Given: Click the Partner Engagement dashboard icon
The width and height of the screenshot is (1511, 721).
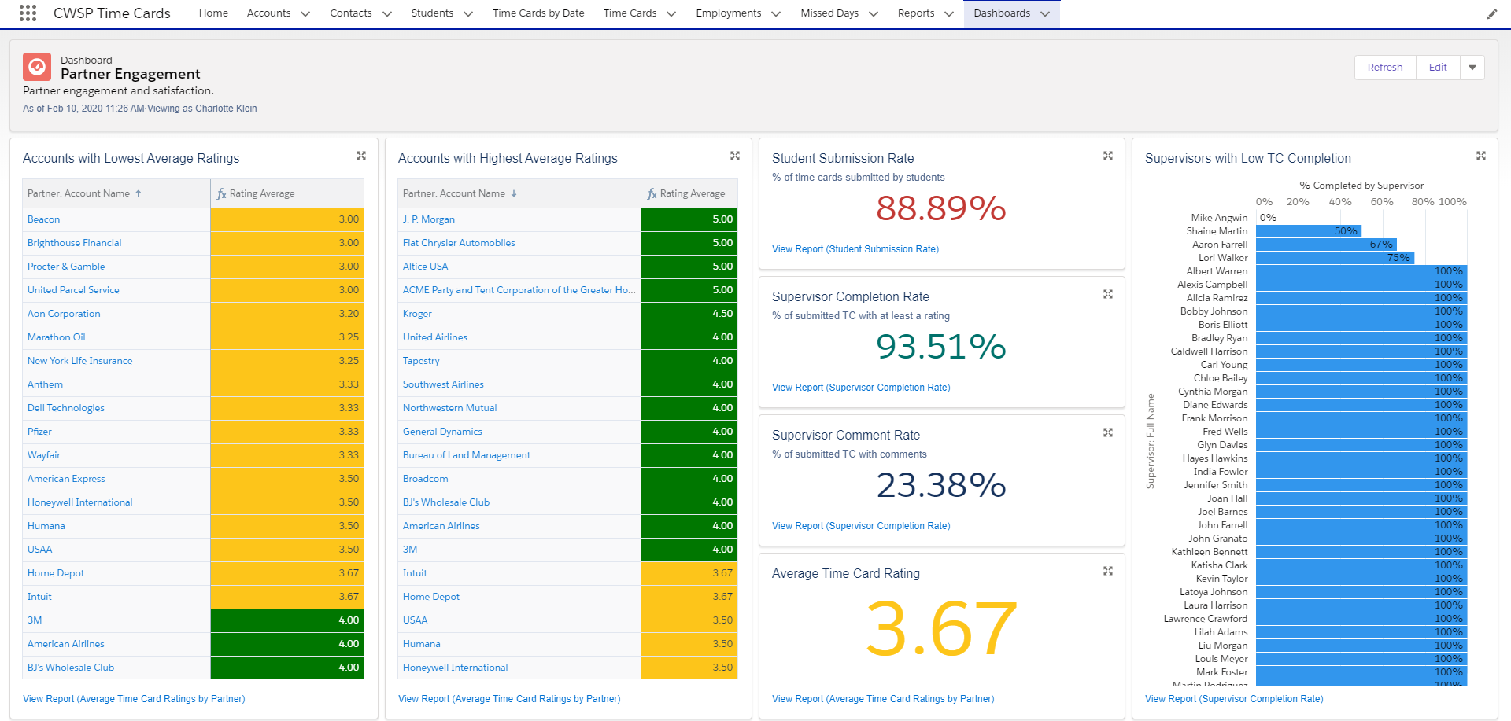Looking at the screenshot, I should click(x=37, y=67).
